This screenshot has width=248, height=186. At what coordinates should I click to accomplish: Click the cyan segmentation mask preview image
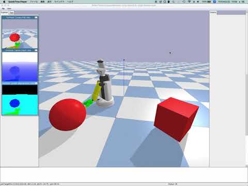[x=20, y=100]
